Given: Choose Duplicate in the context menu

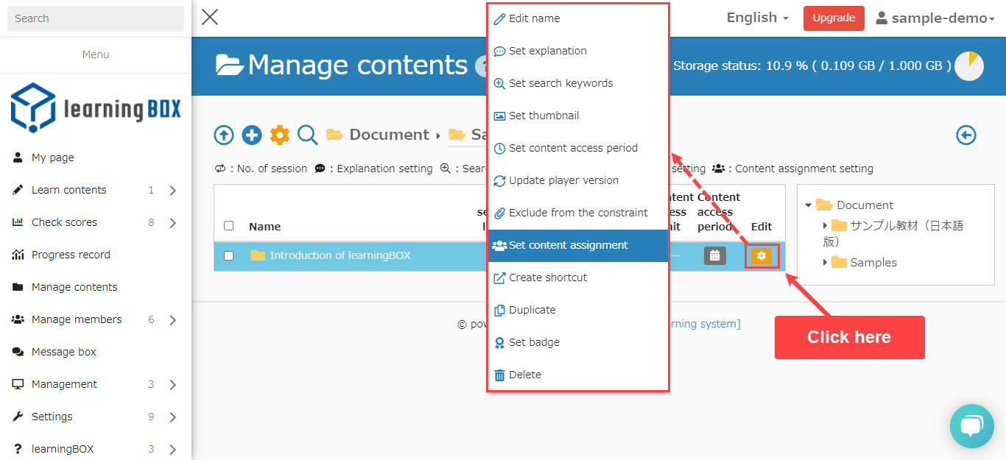Looking at the screenshot, I should click(532, 310).
